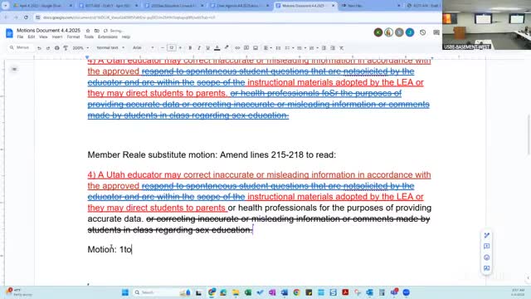This screenshot has width=531, height=299.
Task: Open the Tools menu
Action: point(89,37)
